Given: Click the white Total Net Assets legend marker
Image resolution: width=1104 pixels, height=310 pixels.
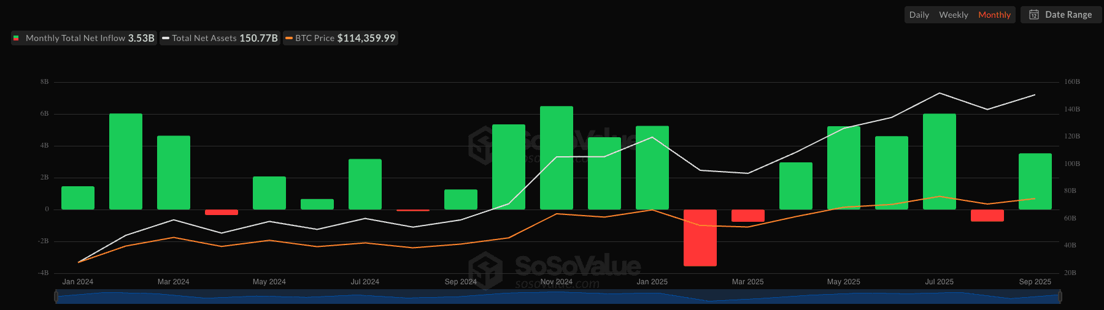Looking at the screenshot, I should (x=165, y=38).
